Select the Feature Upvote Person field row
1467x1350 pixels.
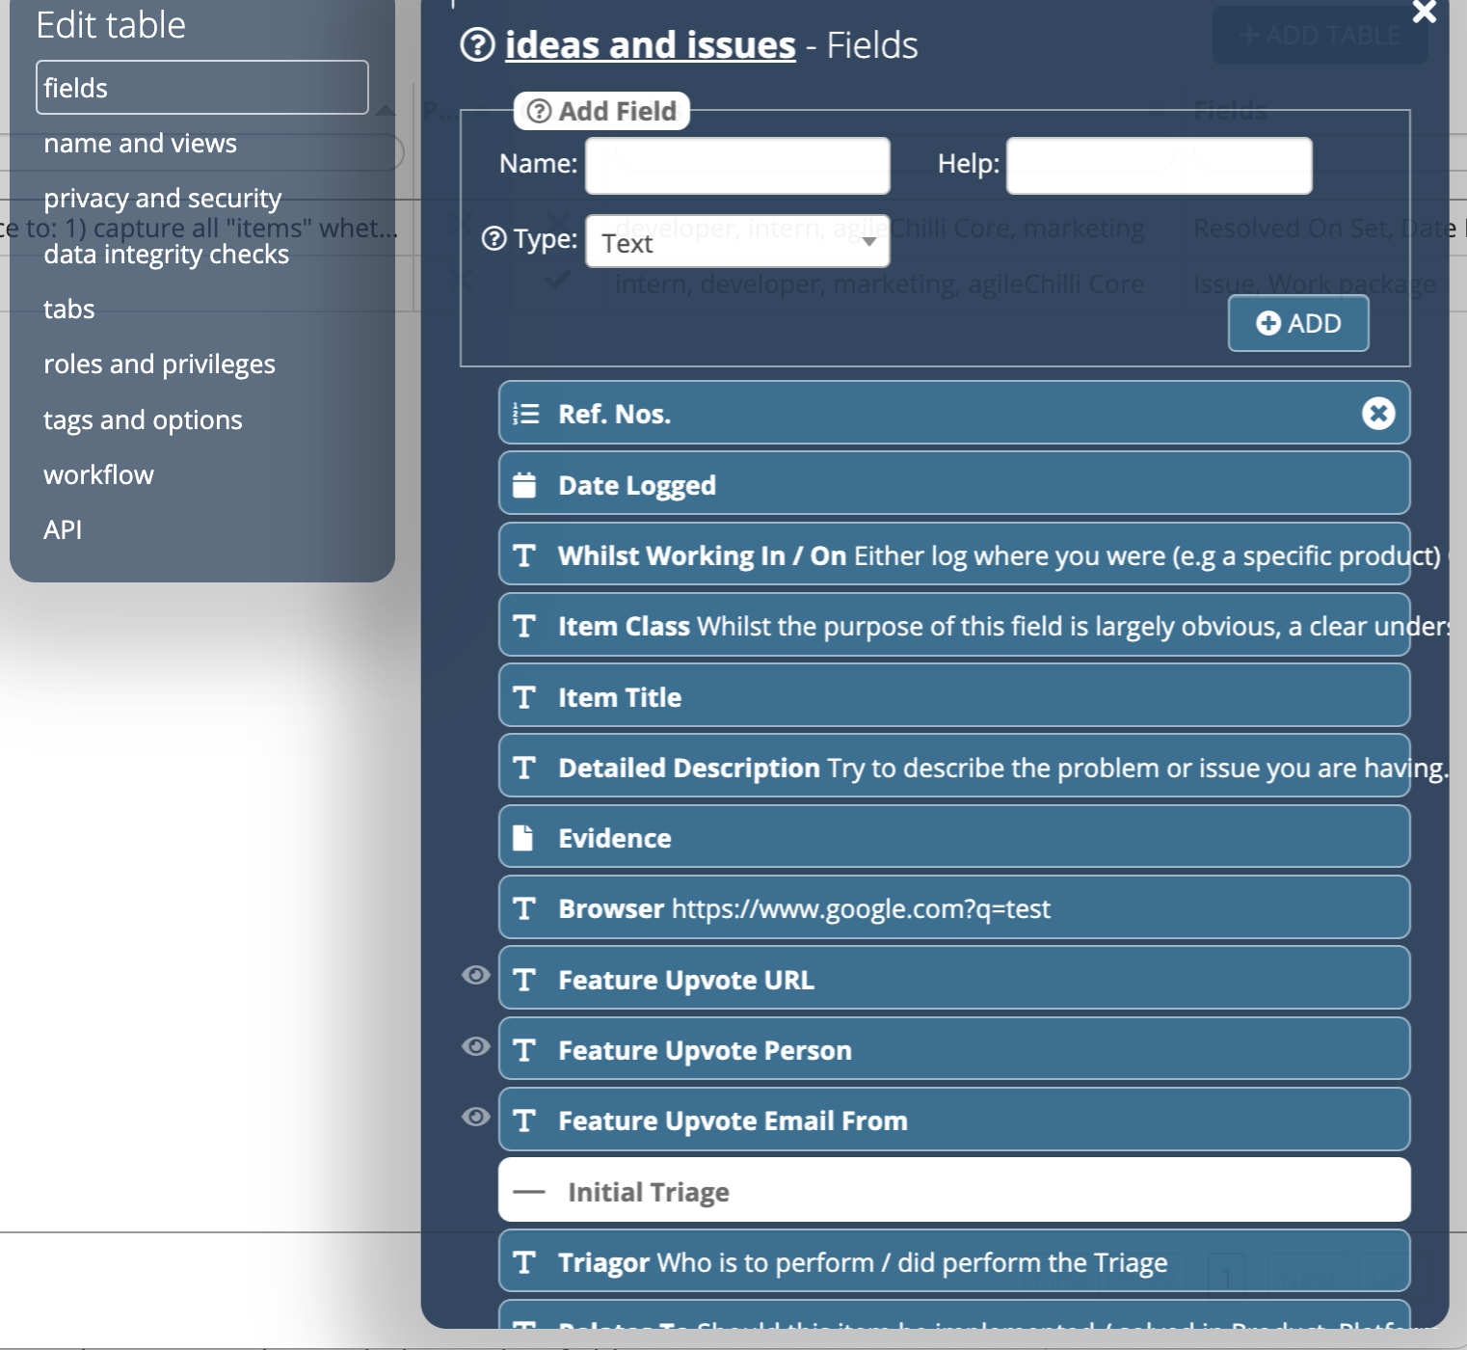pyautogui.click(x=954, y=1048)
